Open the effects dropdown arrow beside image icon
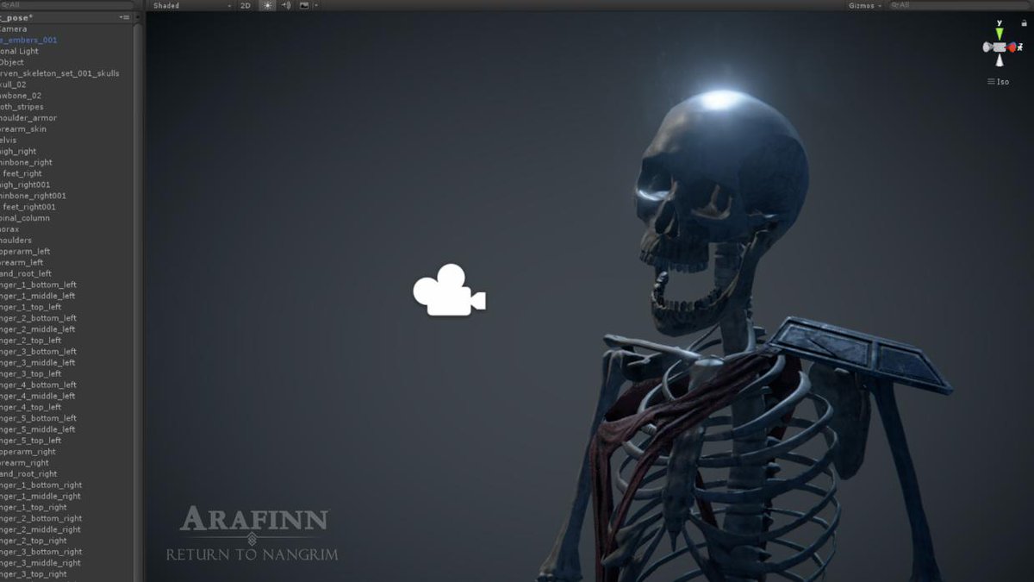Viewport: 1034px width, 582px height. tap(315, 5)
